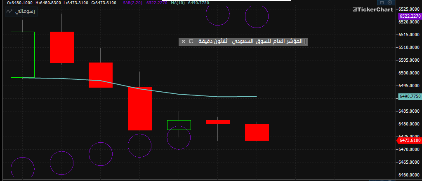Select the last red candle near 6475
Image resolution: width=422 pixels, height=181 pixels.
pos(257,132)
